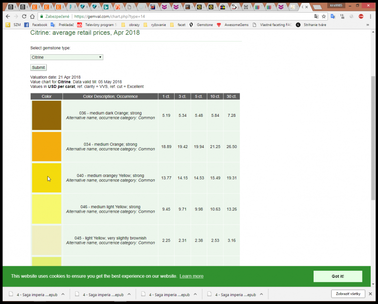Click Zobraziť všetky downloads button
The width and height of the screenshot is (378, 304).
tap(348, 294)
